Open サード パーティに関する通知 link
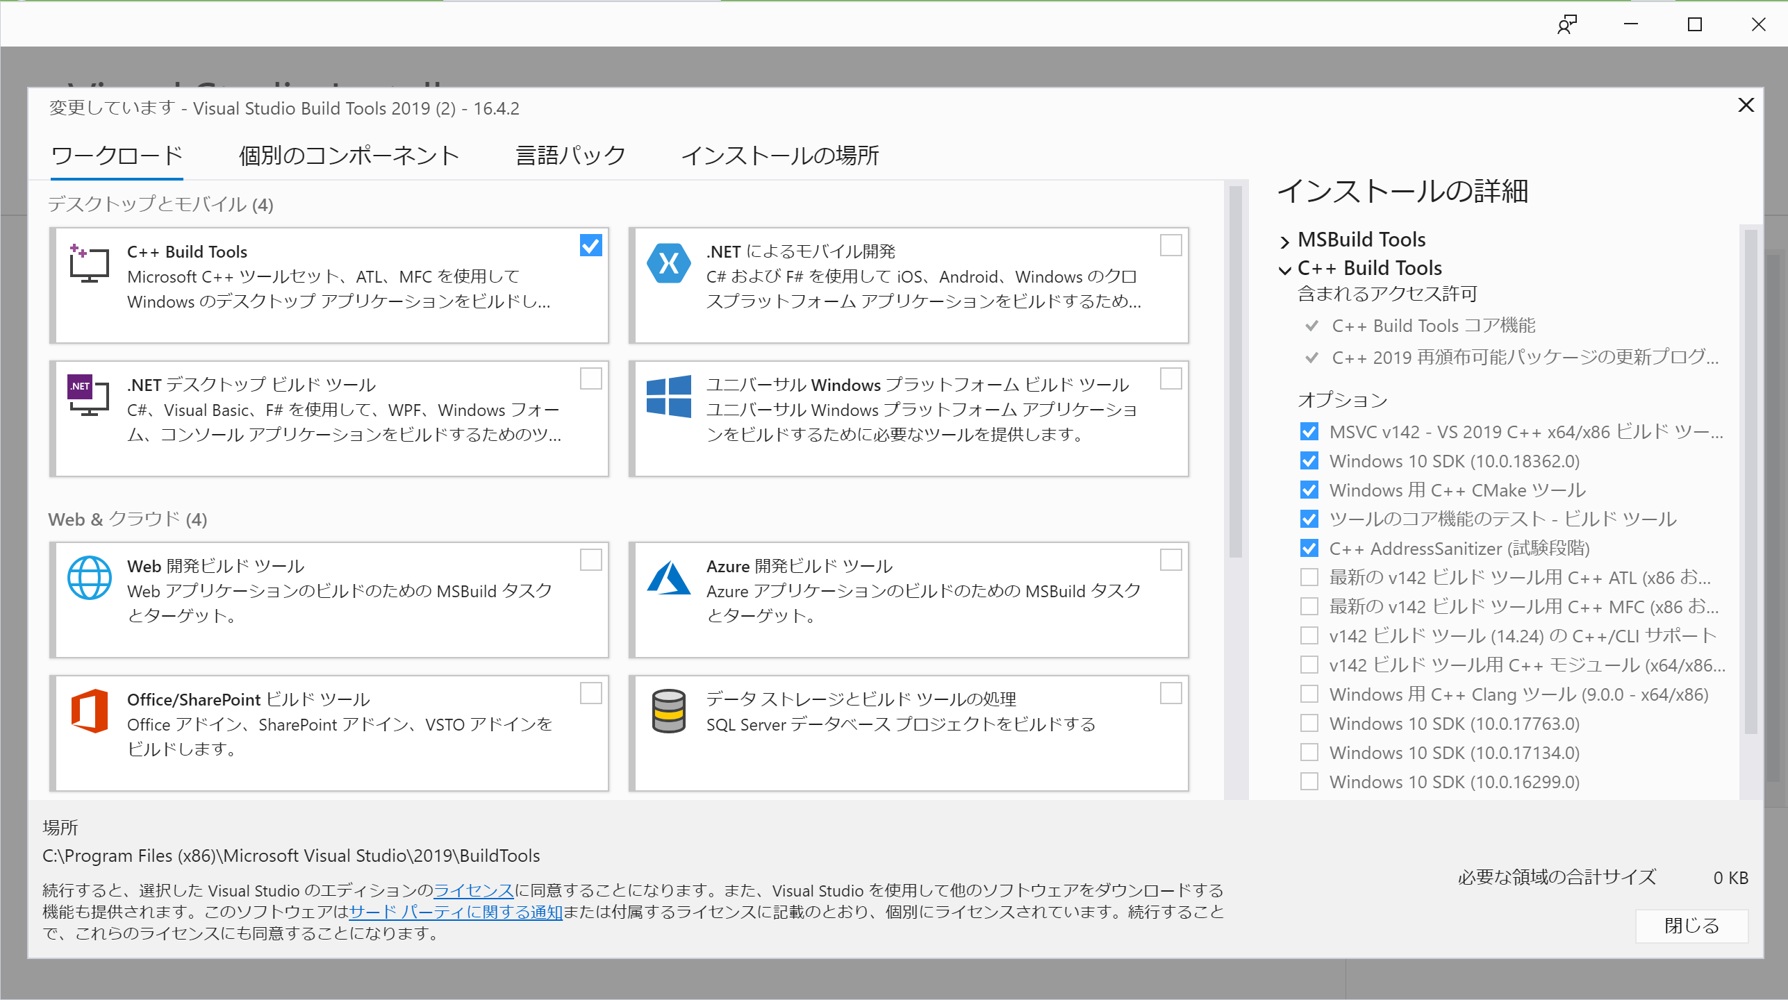Image resolution: width=1788 pixels, height=1000 pixels. 456,912
